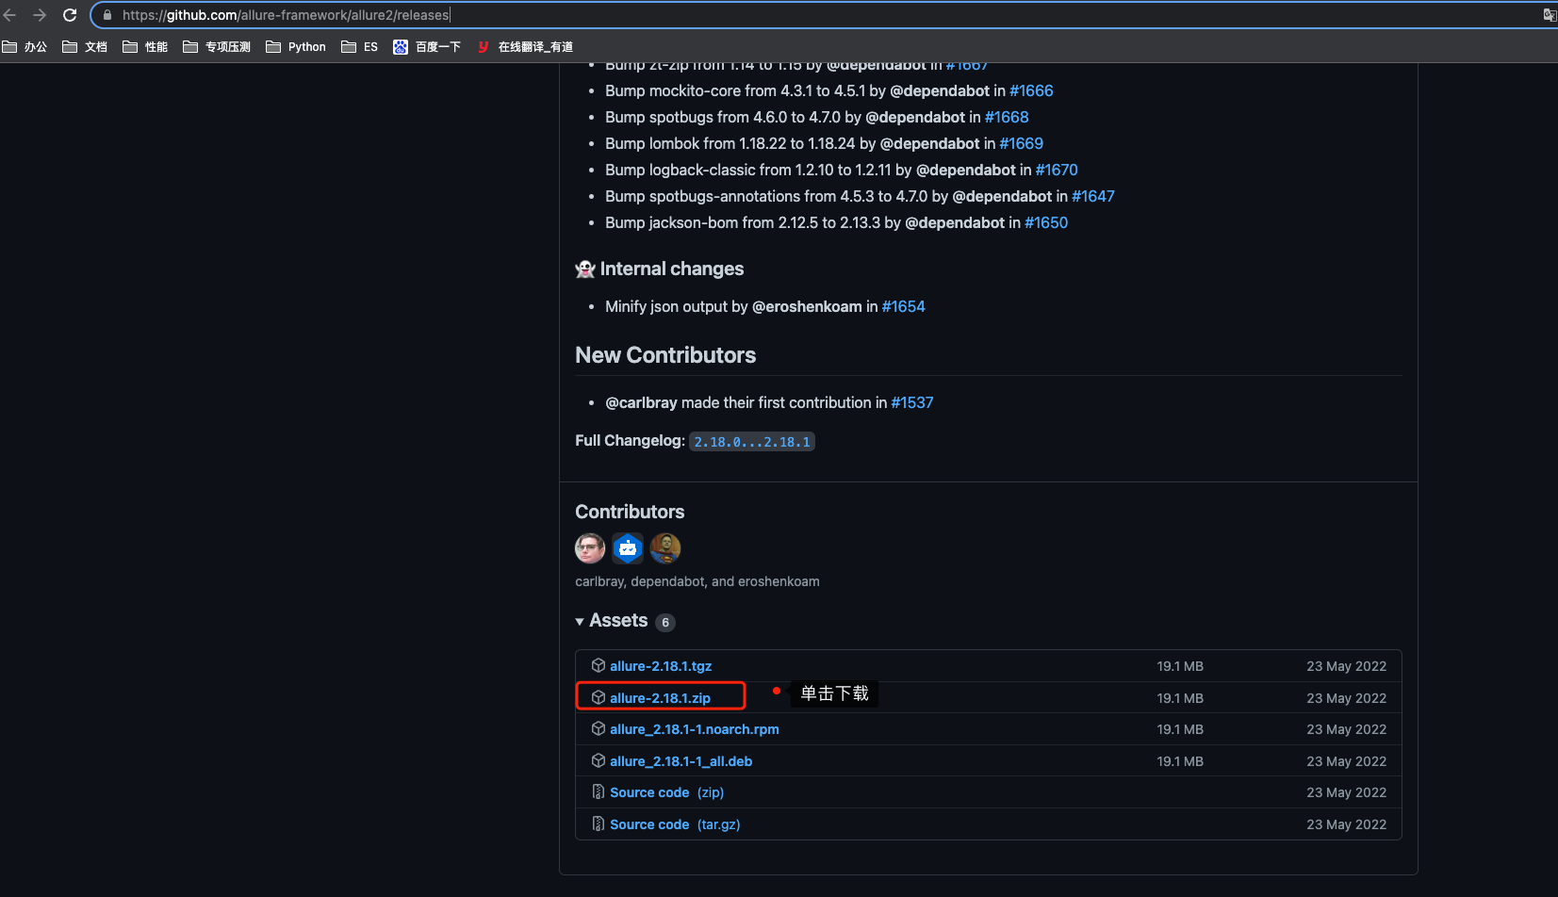
Task: Click the lock icon in the address bar
Action: coord(107,15)
